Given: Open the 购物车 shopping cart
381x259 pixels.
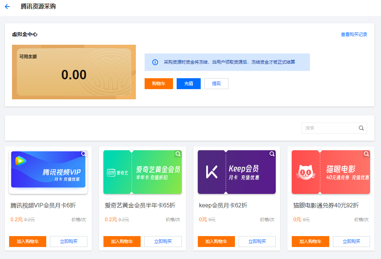Looking at the screenshot, I should click(159, 84).
